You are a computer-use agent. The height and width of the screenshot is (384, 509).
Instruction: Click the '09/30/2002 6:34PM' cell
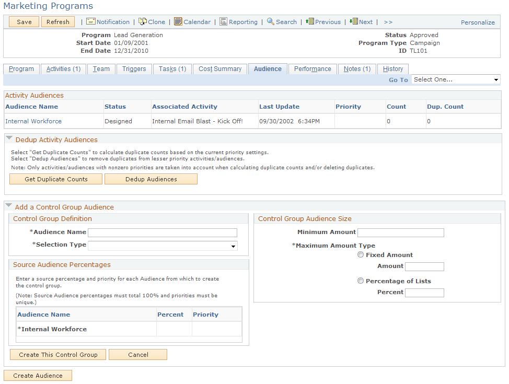[x=289, y=121]
